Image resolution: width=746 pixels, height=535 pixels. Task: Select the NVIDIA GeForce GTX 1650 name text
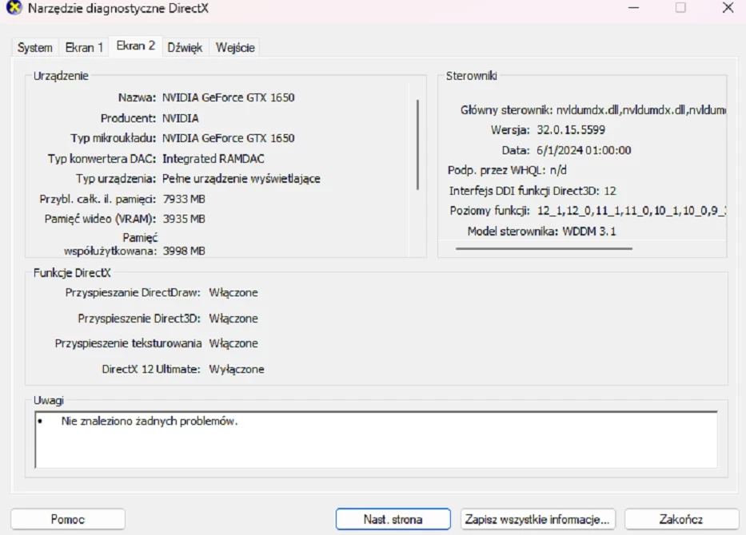click(x=226, y=97)
